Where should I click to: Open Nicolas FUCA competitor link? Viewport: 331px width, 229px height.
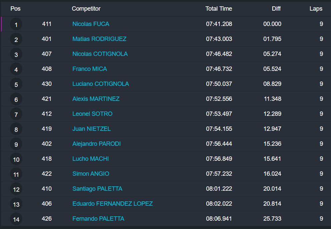tap(91, 24)
